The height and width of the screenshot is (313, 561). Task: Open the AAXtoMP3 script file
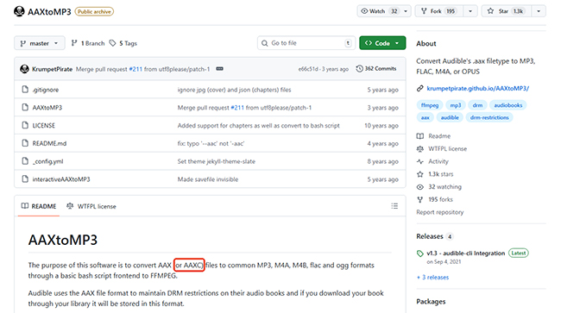(x=47, y=108)
